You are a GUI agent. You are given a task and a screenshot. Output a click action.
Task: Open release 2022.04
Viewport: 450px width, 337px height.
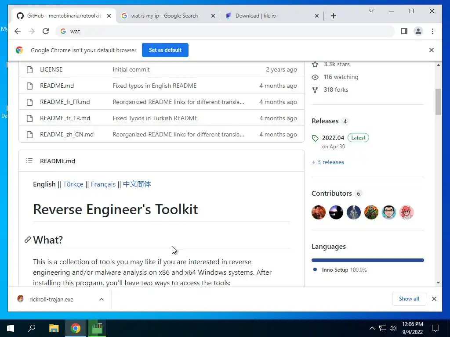coord(333,138)
